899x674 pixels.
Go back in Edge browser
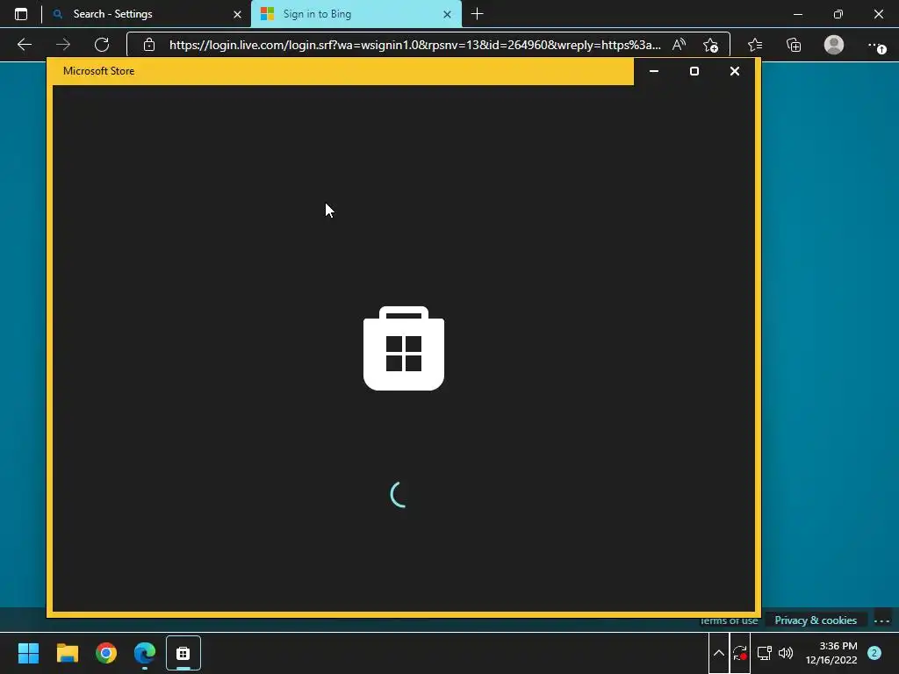(x=24, y=45)
